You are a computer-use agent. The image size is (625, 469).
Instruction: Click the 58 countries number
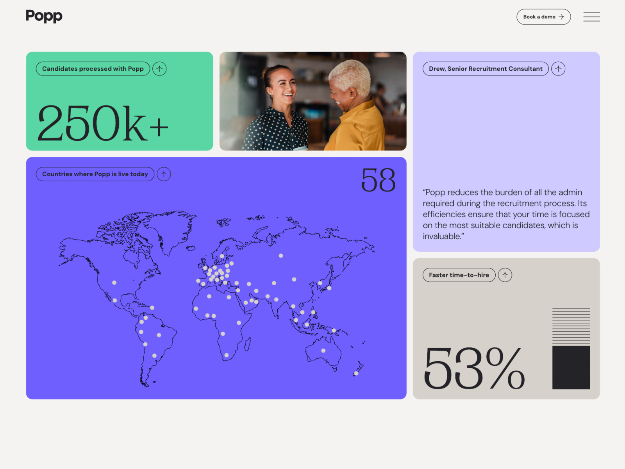(x=378, y=180)
